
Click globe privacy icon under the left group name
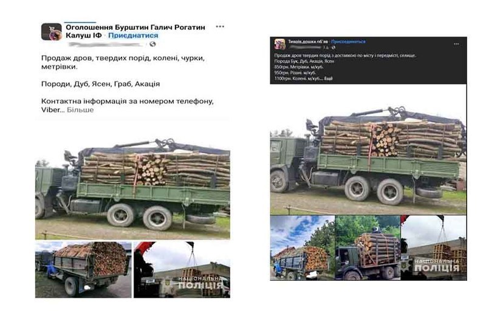(152, 44)
